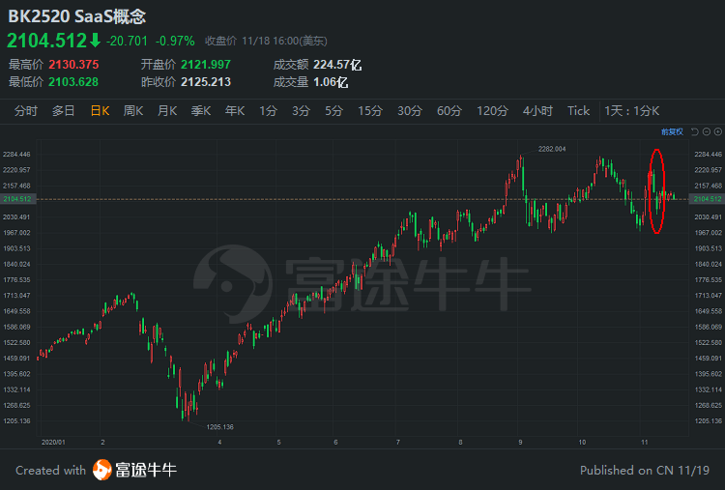725x490 pixels.
Task: Zoom in the chart with plus icon
Action: [718, 131]
